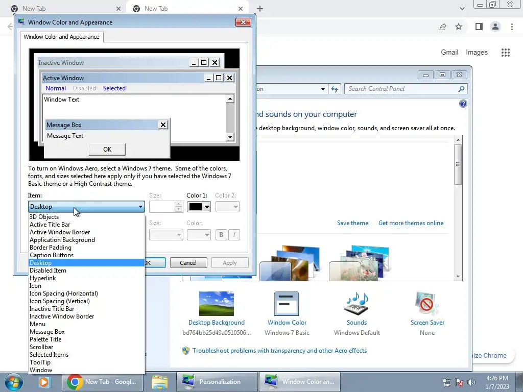Switch to the first New Tab
The width and height of the screenshot is (523, 392).
tap(65, 9)
